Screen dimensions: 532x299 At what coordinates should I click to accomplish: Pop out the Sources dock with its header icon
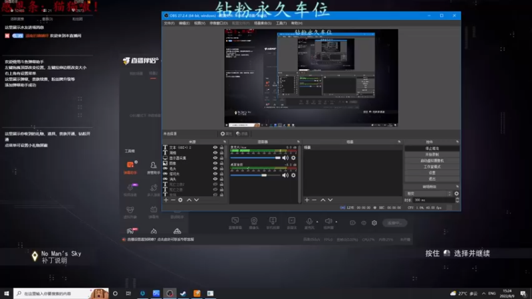[x=224, y=142]
